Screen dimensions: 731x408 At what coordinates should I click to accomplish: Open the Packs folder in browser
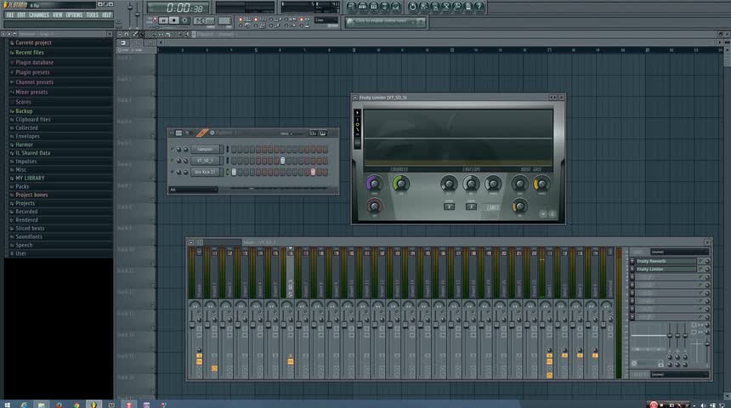[22, 186]
